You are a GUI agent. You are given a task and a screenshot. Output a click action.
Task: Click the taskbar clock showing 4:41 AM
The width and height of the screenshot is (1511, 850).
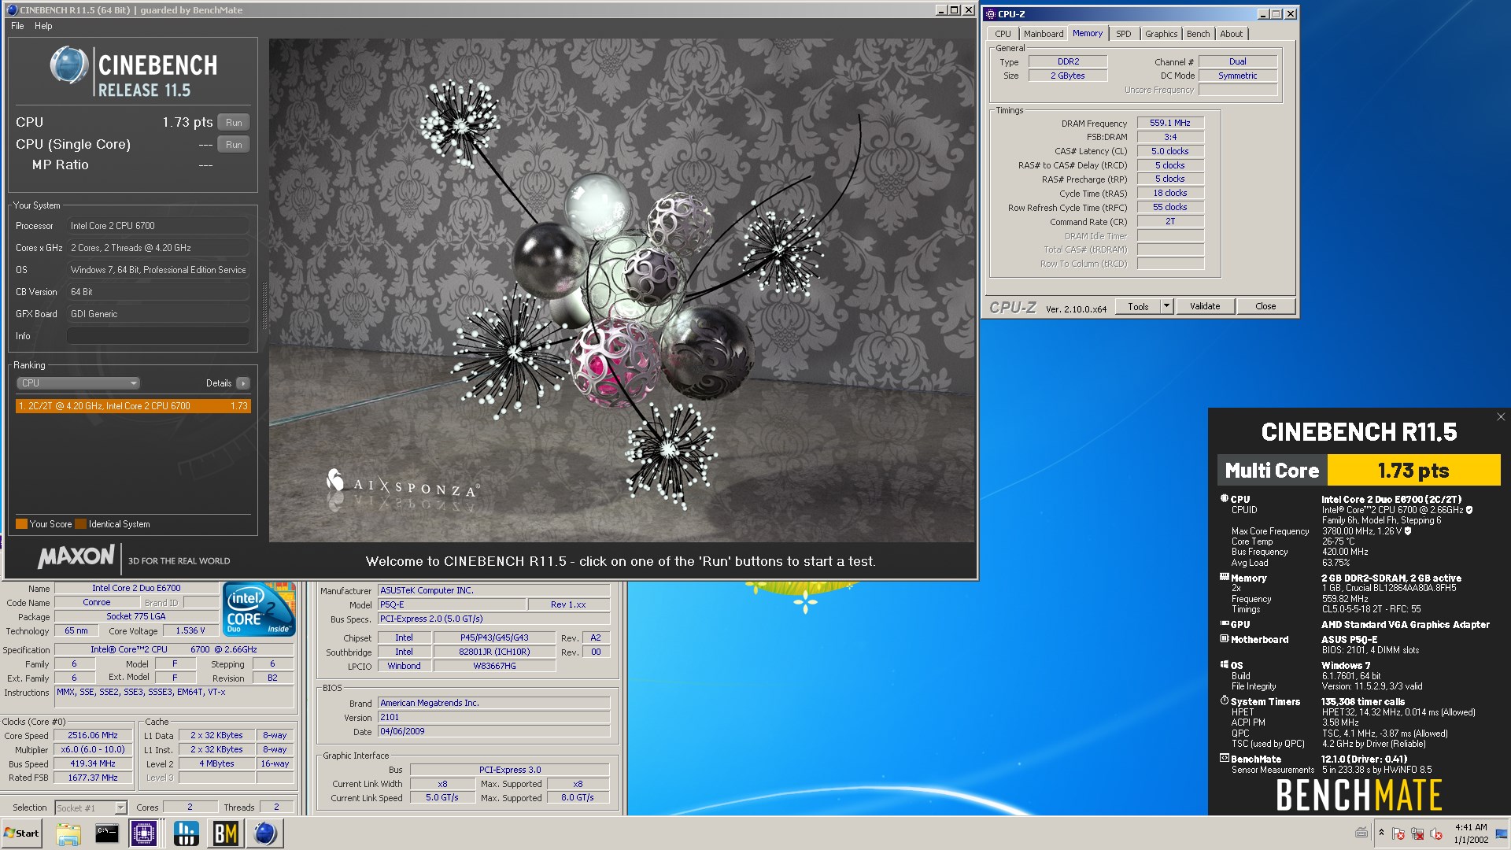pyautogui.click(x=1471, y=833)
